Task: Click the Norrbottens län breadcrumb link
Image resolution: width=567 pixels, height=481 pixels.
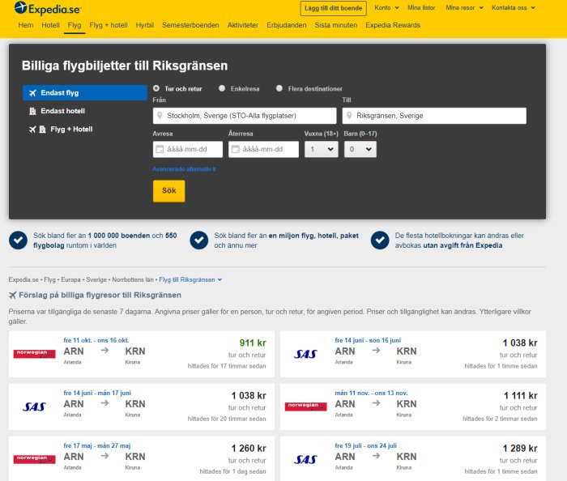Action: point(133,279)
